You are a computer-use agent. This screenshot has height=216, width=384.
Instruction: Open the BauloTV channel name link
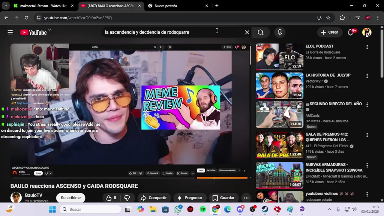pos(34,195)
